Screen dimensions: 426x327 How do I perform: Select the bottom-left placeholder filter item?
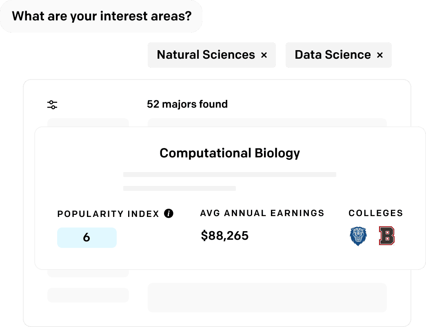pyautogui.click(x=88, y=295)
